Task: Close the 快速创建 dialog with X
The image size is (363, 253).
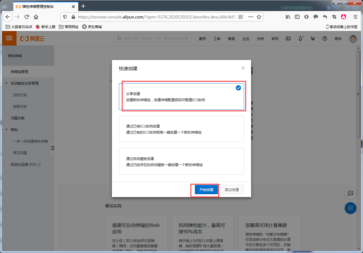Action: [x=243, y=68]
